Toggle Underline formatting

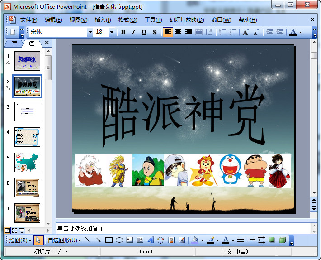coord(144,32)
